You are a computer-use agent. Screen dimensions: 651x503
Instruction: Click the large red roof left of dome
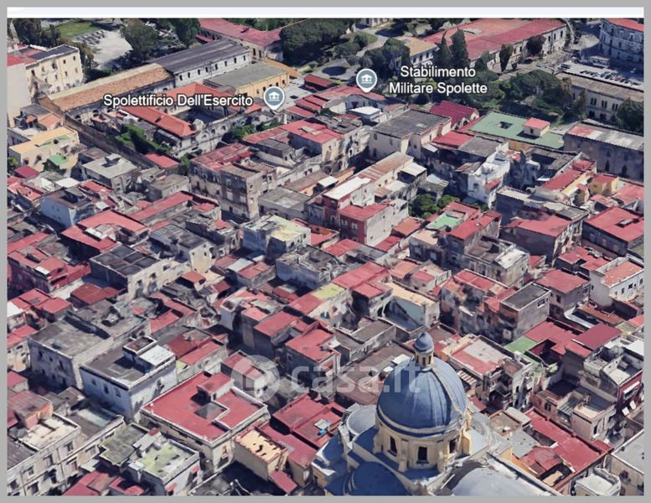(x=203, y=407)
